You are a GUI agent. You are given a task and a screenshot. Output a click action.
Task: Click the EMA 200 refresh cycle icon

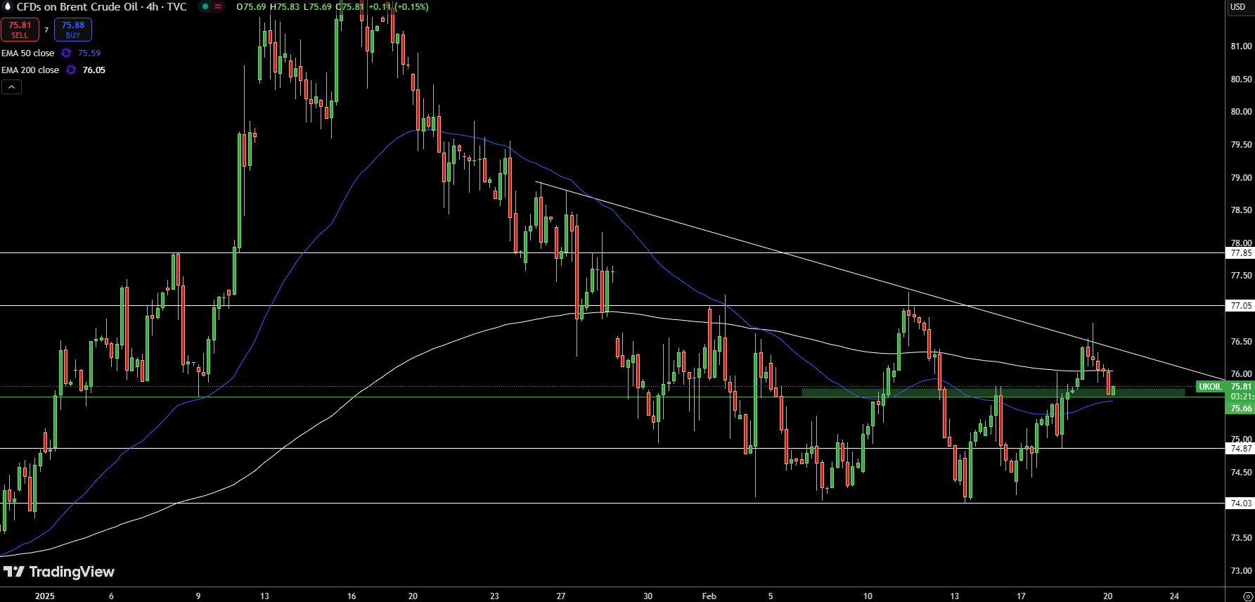coord(71,70)
